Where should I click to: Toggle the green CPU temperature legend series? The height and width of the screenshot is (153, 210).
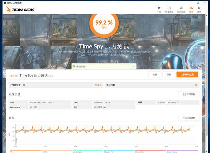click(88, 151)
